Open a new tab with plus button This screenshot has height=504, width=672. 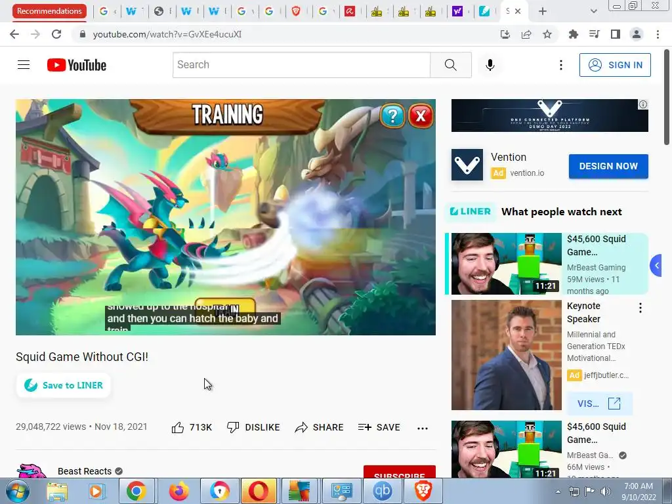click(x=543, y=11)
